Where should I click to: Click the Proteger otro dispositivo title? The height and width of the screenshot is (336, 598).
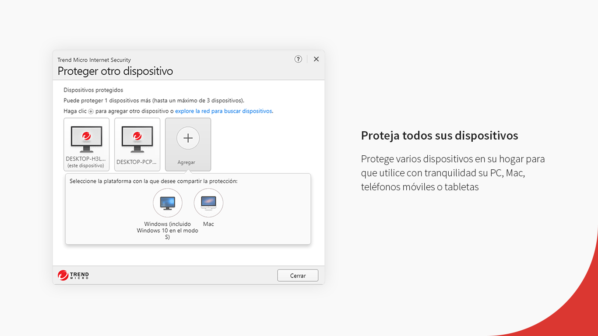pos(115,71)
